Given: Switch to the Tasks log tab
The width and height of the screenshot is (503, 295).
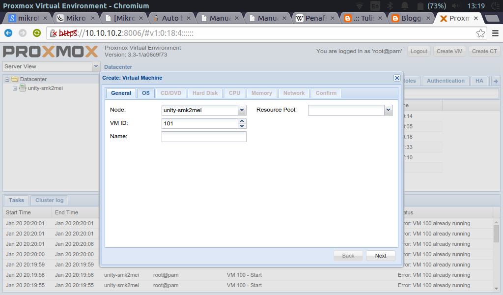Looking at the screenshot, I should [x=16, y=200].
